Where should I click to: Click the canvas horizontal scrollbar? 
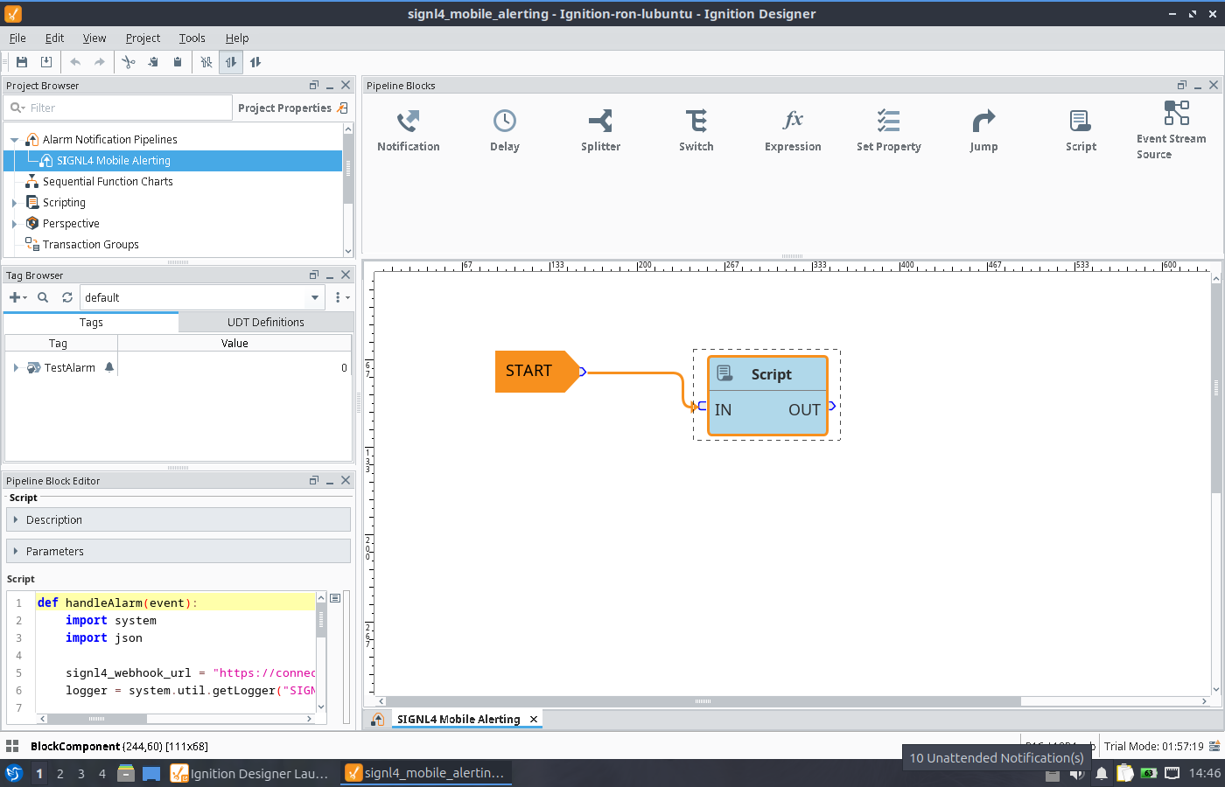click(703, 701)
